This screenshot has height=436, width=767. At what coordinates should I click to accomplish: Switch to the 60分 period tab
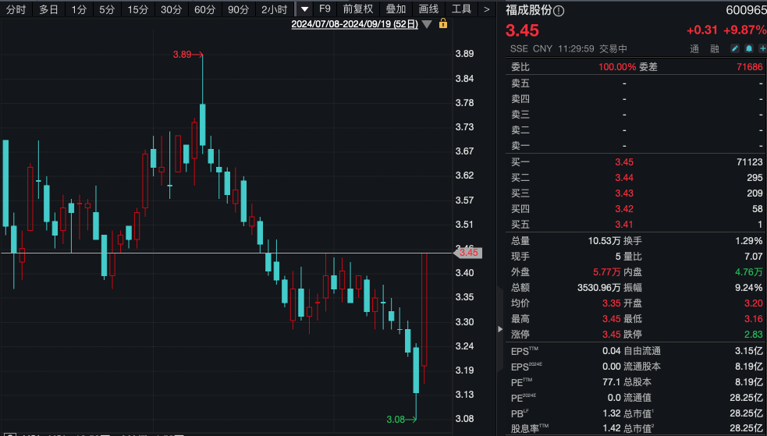click(204, 9)
